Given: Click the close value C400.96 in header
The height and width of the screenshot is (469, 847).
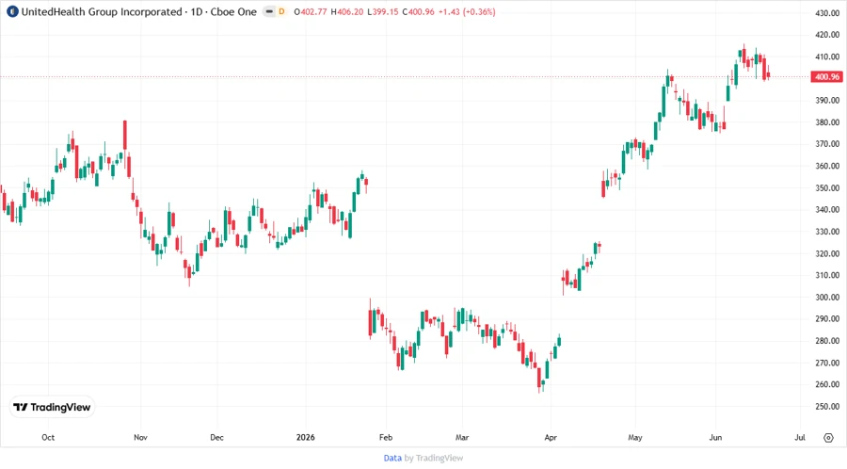Looking at the screenshot, I should click(x=419, y=12).
